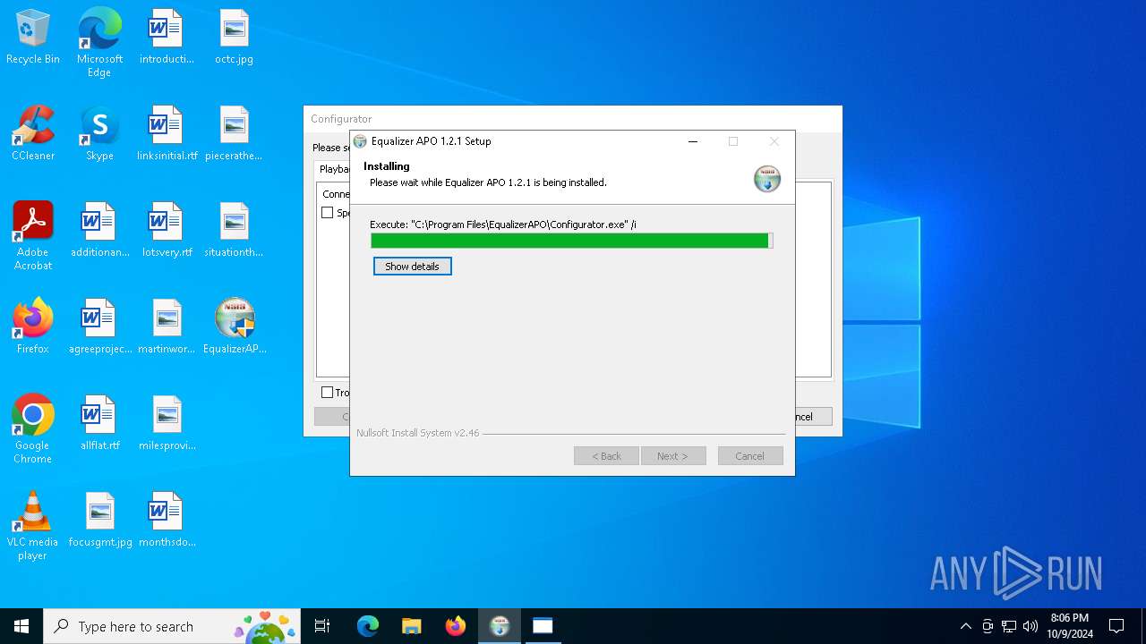1146x644 pixels.
Task: Open CCleaner desktop shortcut
Action: pos(33,134)
